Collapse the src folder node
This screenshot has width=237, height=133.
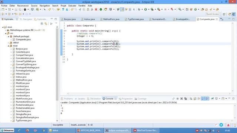[x=6, y=33]
